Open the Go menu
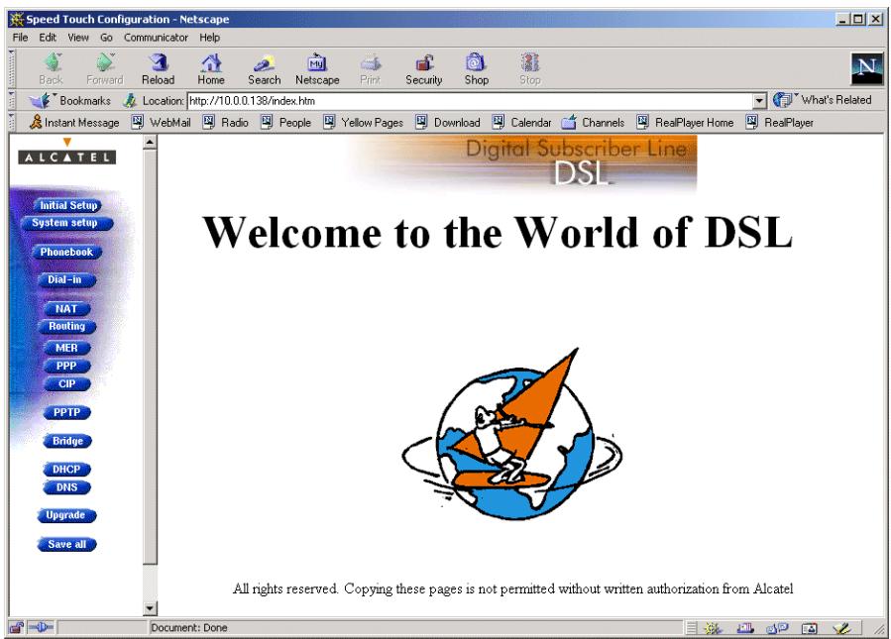 click(x=106, y=38)
